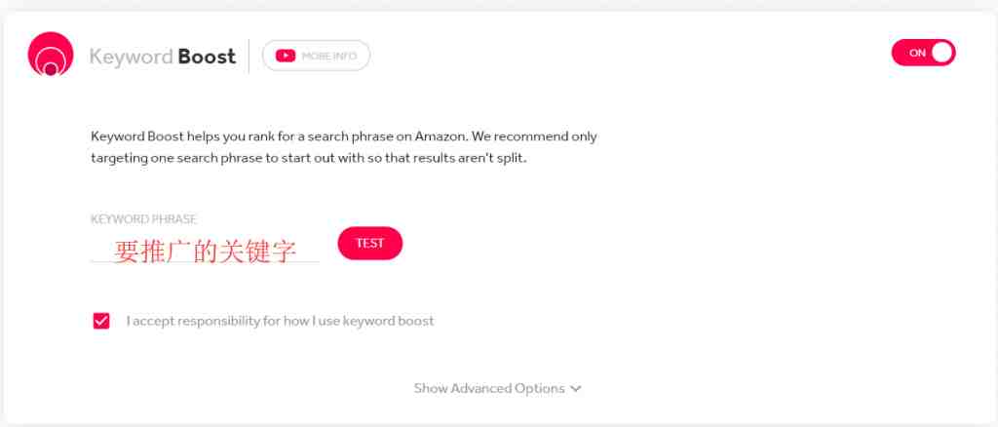Click the white checkmark in the red checkbox

(101, 321)
